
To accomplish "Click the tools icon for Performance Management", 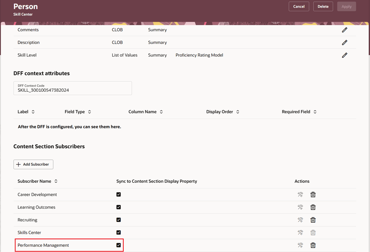I will coord(300,245).
